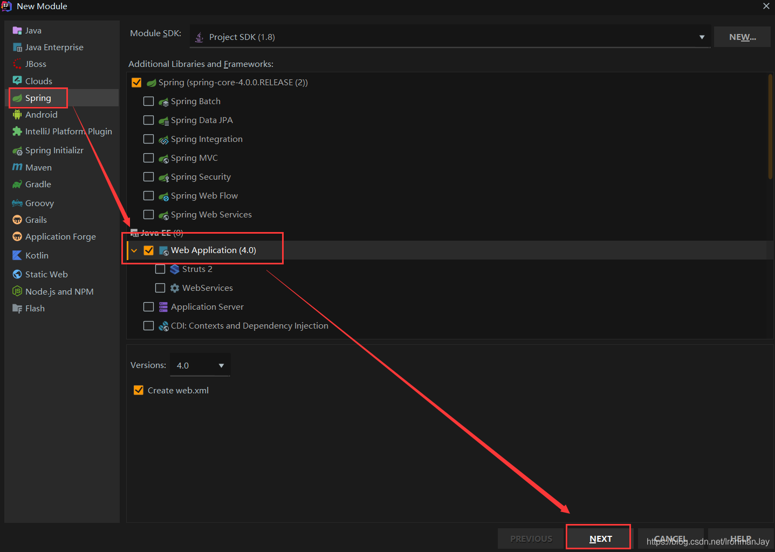Click the Spring Security framework icon
The height and width of the screenshot is (552, 775).
click(164, 178)
